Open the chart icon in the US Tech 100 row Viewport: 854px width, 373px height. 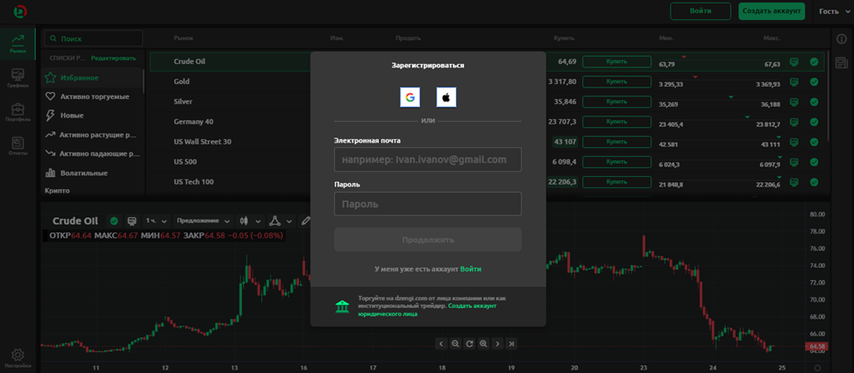click(794, 182)
